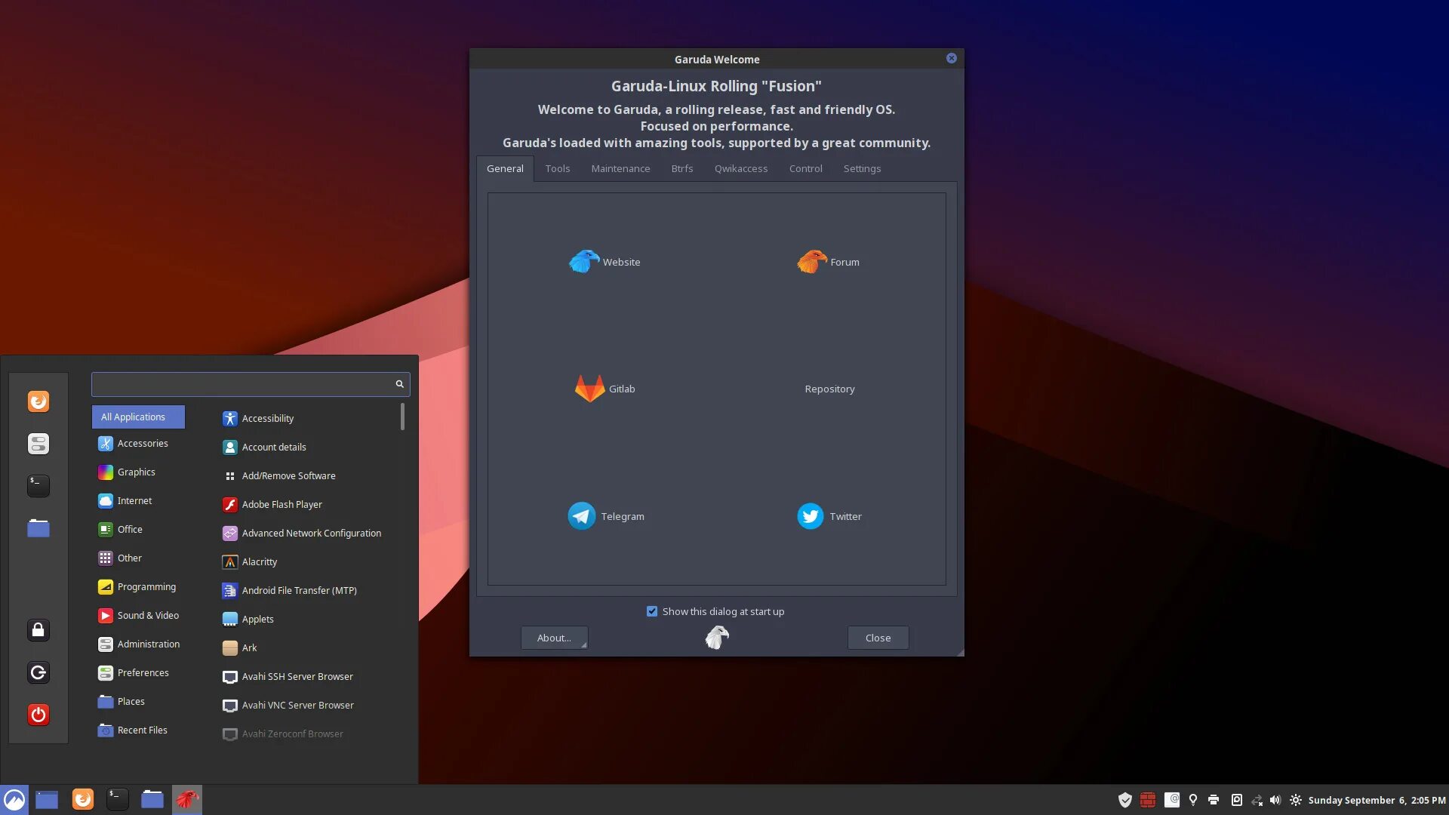Click the application menu search field
Image resolution: width=1449 pixels, height=815 pixels.
coord(241,384)
